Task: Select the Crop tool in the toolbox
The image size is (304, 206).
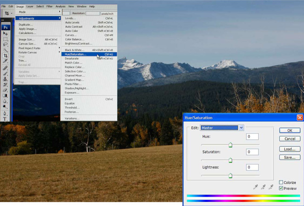Action: pos(6,56)
